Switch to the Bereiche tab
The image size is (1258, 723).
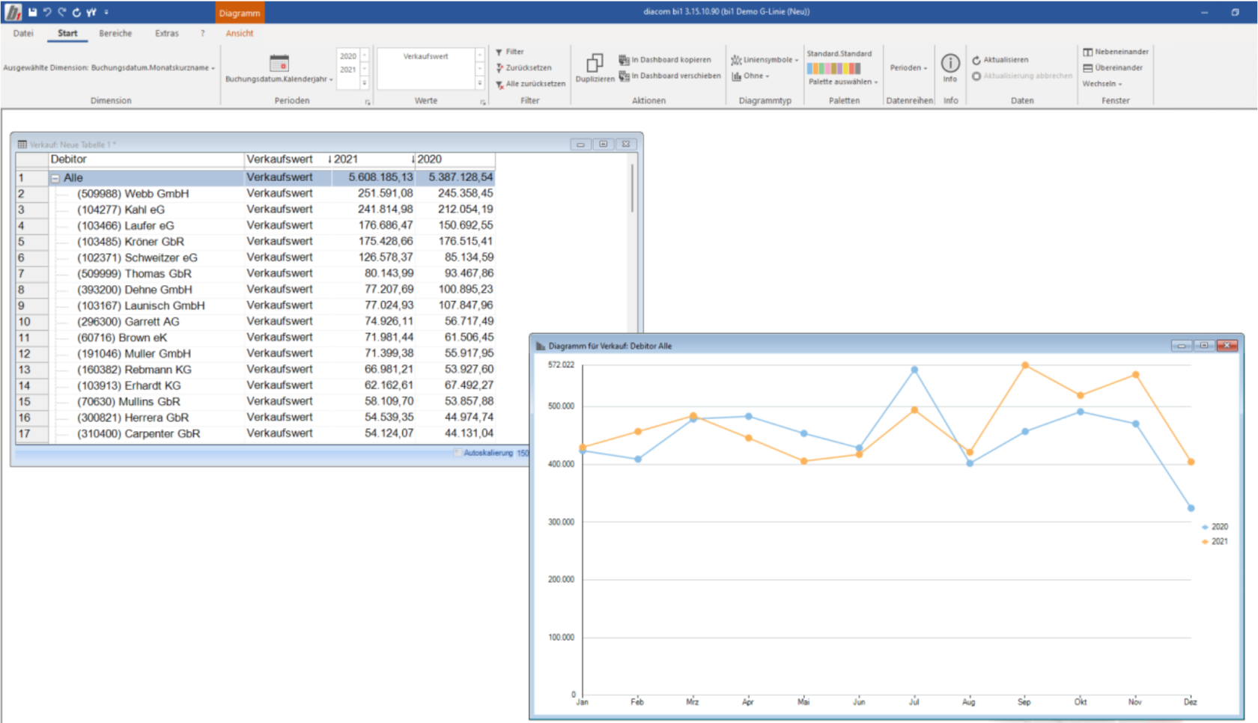pyautogui.click(x=115, y=34)
